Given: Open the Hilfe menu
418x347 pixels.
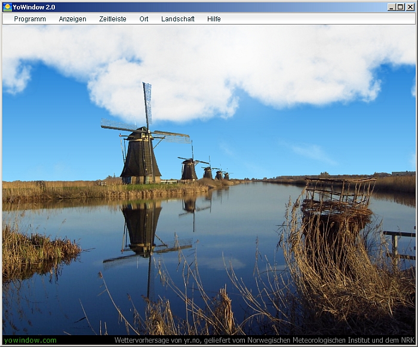Looking at the screenshot, I should point(214,19).
